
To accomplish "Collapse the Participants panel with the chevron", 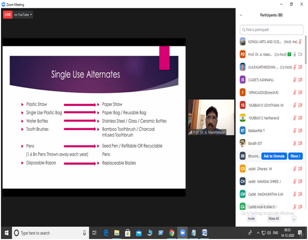I will [241, 15].
